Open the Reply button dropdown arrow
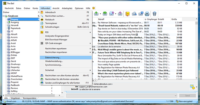200x105 pixels. tap(101, 14)
